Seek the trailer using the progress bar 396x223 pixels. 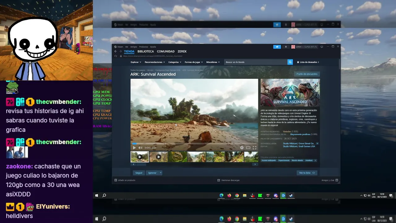194,144
